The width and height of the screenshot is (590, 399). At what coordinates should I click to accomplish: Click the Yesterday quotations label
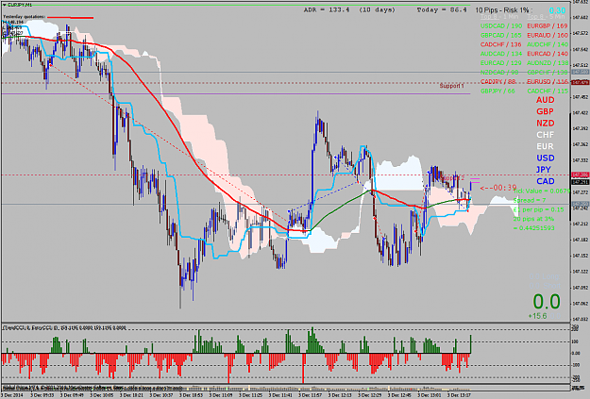(25, 17)
